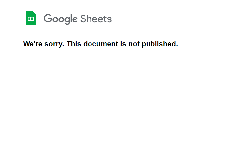This screenshot has height=151, width=242.
Task: Click the green Google Sheets icon
Action: point(31,18)
